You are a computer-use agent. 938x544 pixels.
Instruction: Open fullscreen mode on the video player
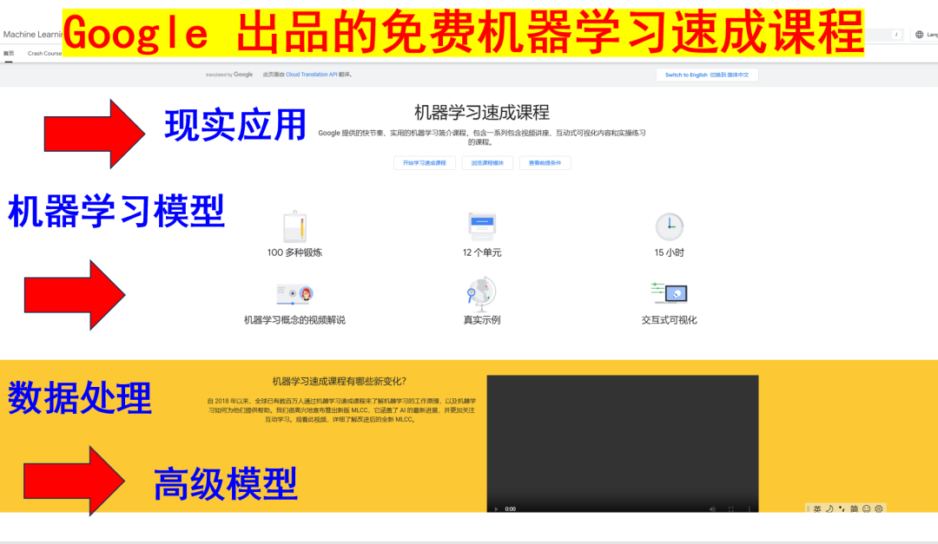click(731, 509)
